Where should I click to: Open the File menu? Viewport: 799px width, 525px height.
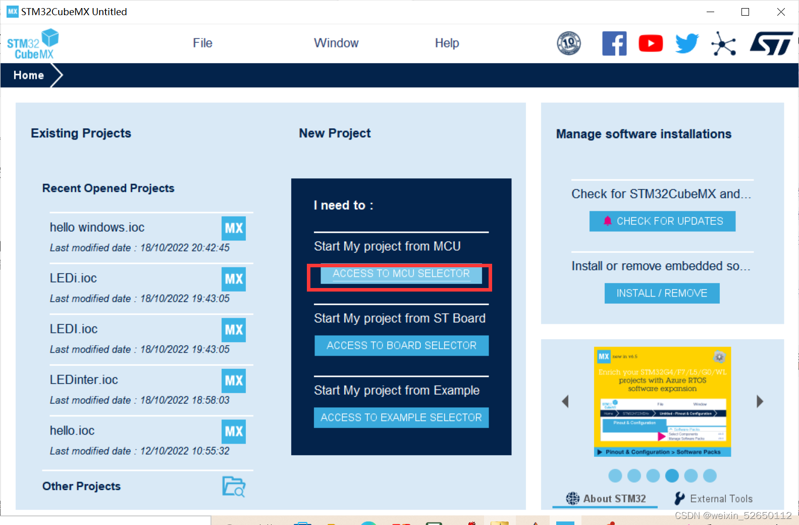[x=202, y=43]
